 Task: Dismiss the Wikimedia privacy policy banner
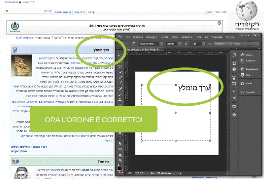(x=219, y=23)
